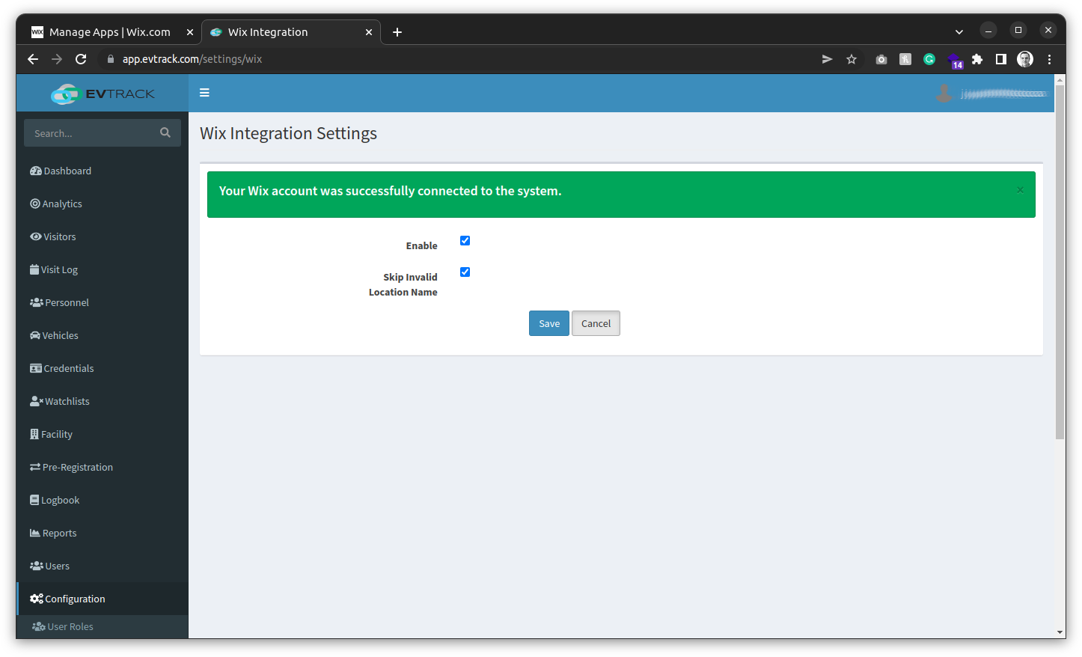The height and width of the screenshot is (657, 1082).
Task: Open User Roles submenu item
Action: (x=103, y=626)
